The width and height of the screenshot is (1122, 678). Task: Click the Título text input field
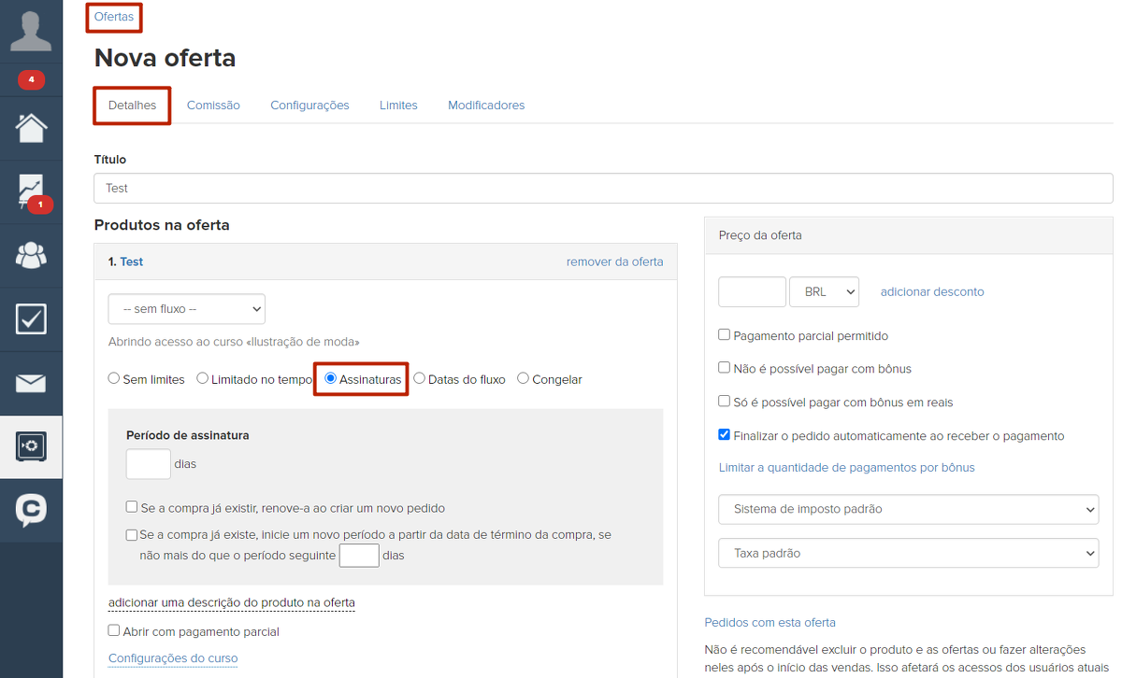pyautogui.click(x=603, y=189)
